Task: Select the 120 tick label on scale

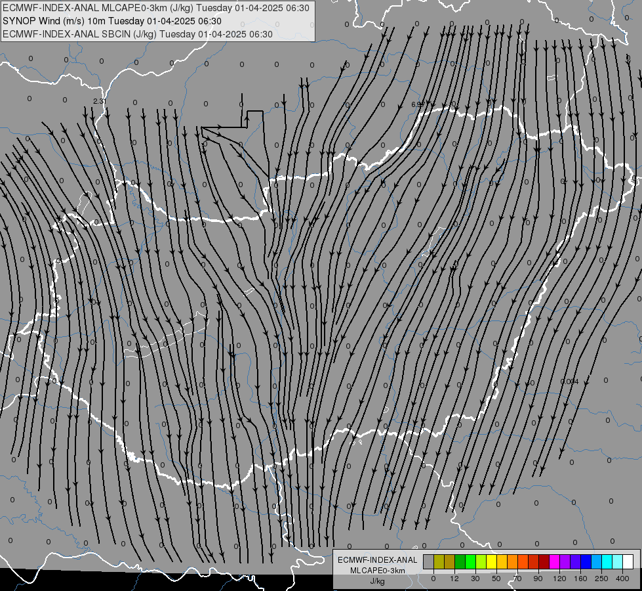Action: coord(560,579)
